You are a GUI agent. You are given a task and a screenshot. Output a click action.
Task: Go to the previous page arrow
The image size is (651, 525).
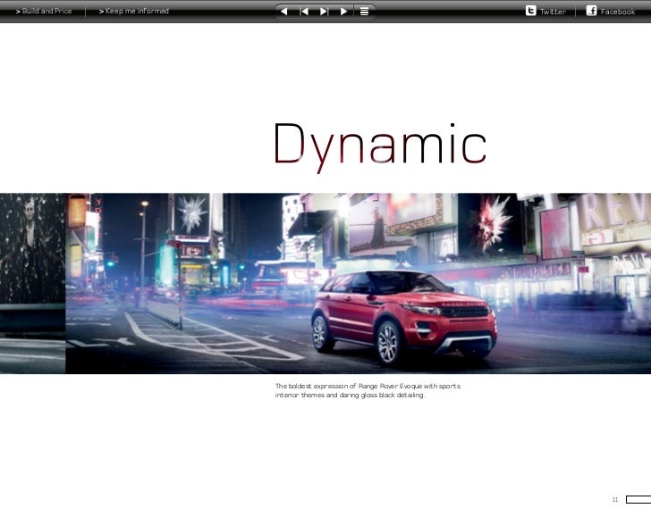[284, 12]
